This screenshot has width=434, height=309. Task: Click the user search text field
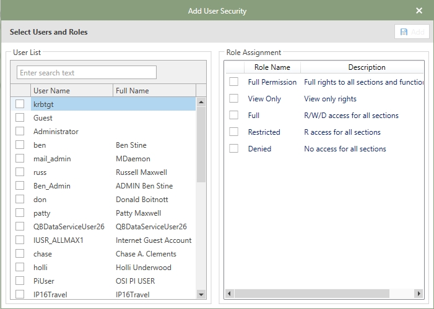point(87,72)
